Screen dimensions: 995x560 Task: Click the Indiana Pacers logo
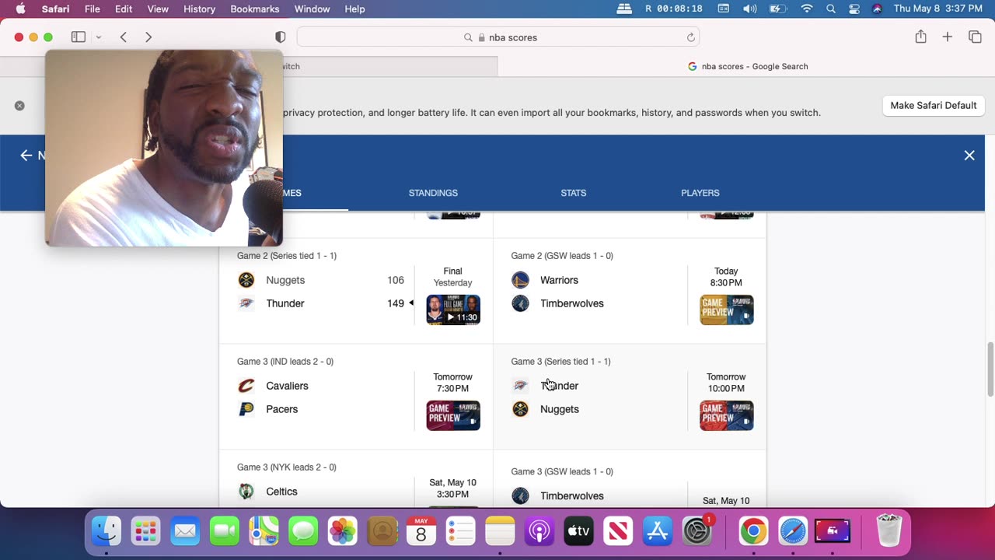(x=246, y=409)
